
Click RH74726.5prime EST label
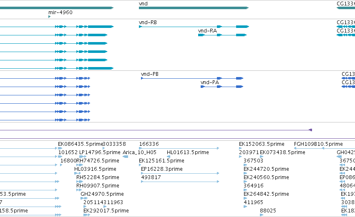(x=98, y=161)
